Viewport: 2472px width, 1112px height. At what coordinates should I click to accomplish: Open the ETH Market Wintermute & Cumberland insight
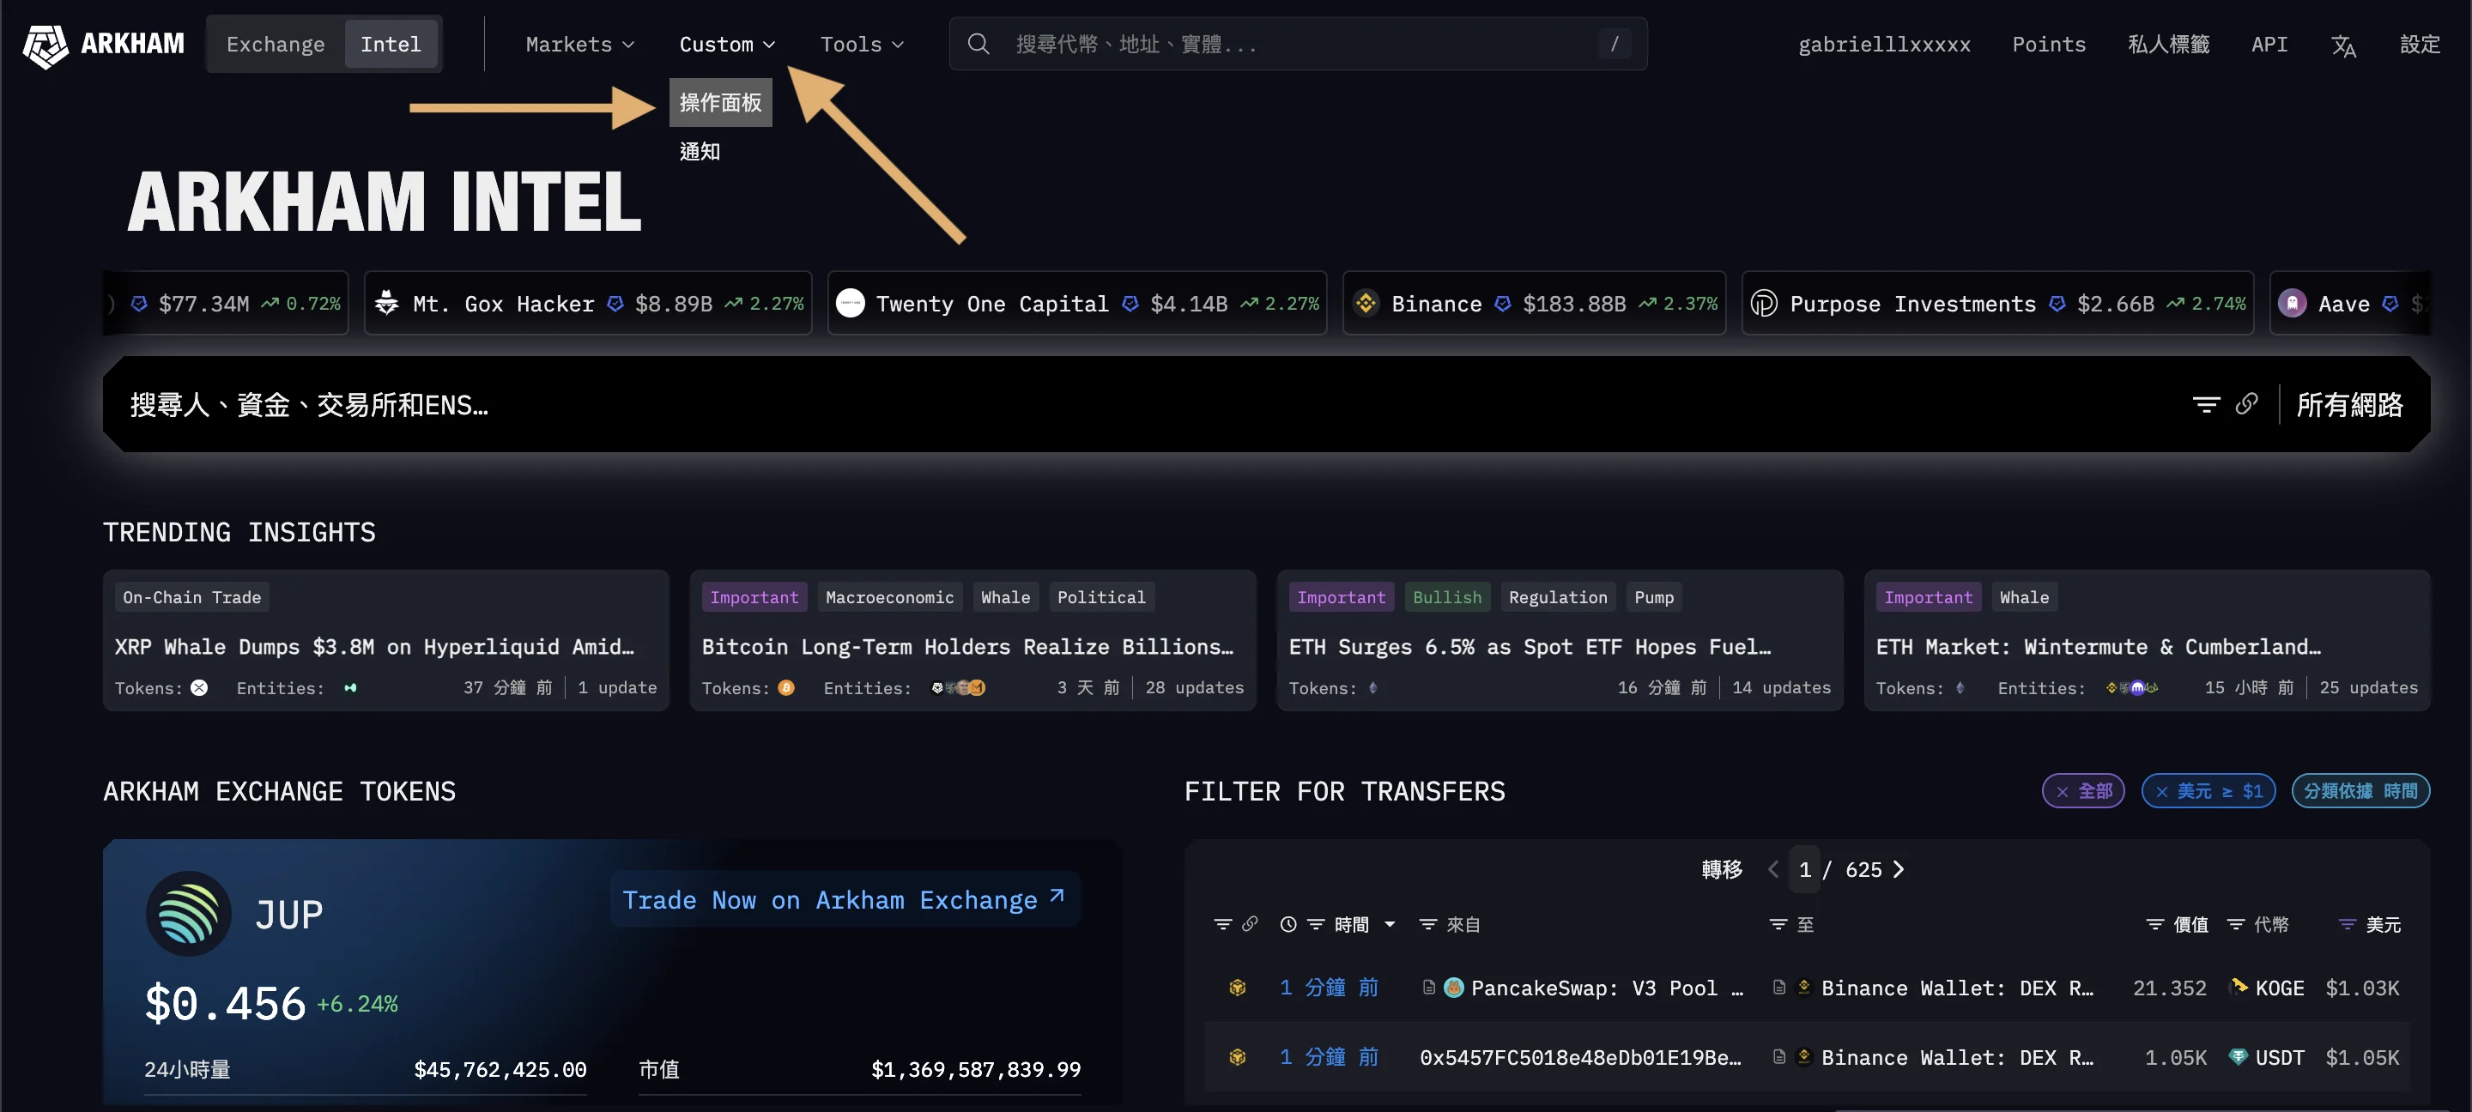click(2147, 640)
